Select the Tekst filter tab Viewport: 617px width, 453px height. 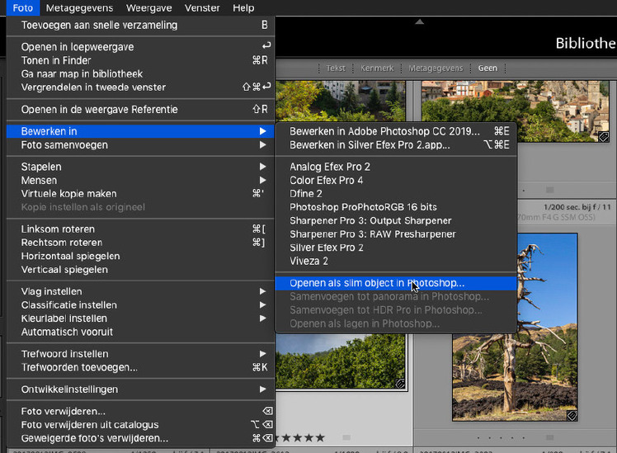336,68
